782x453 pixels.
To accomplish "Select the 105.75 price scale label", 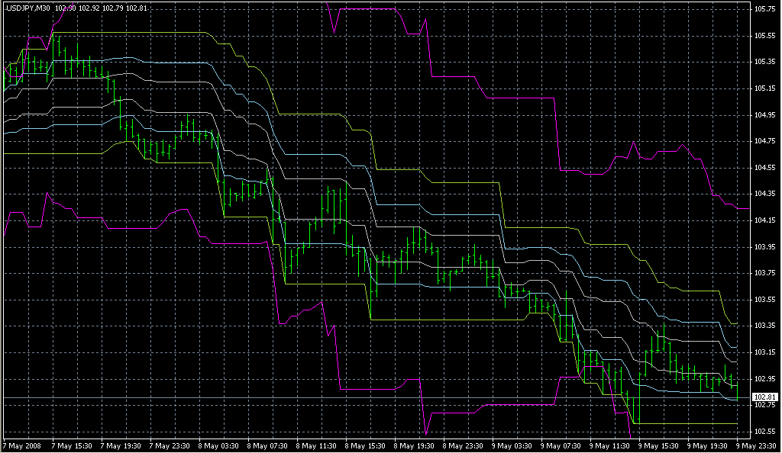I will point(764,9).
